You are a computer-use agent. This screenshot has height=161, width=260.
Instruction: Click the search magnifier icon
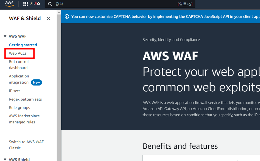tap(50, 4)
